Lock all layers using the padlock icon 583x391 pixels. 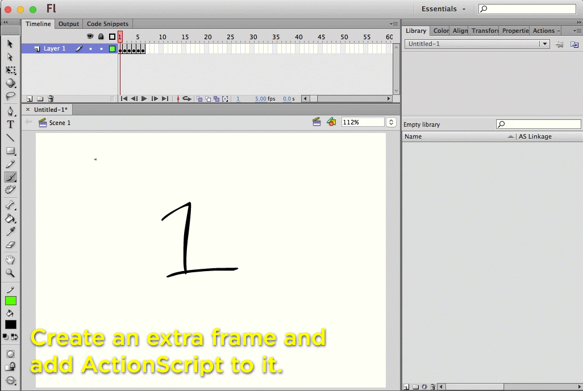(x=101, y=36)
